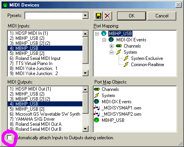184x147 pixels.
Task: Click the Cancel button
Action: coord(162,16)
